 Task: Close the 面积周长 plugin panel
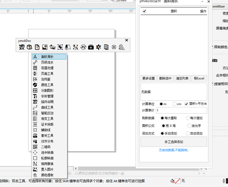point(209,2)
